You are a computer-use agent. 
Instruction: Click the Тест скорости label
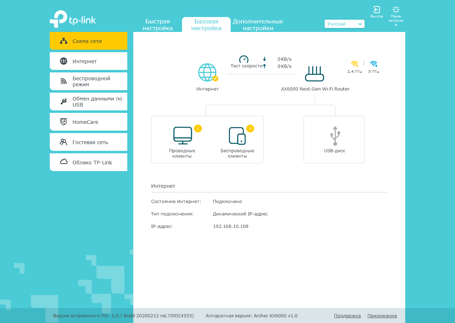pyautogui.click(x=247, y=66)
